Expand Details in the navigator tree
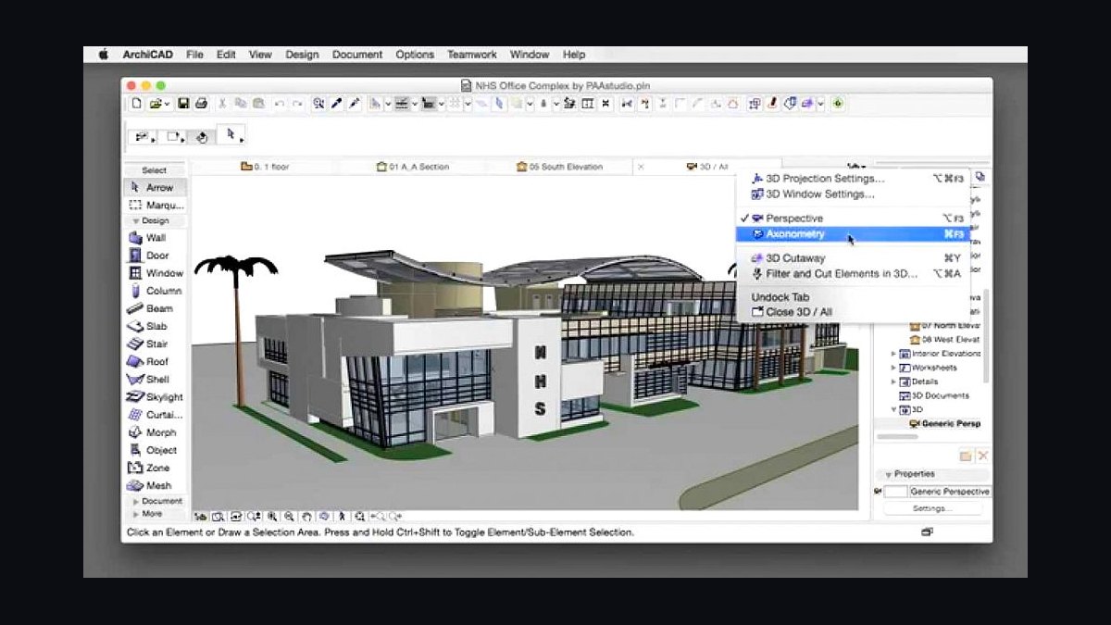The width and height of the screenshot is (1111, 625). [x=893, y=381]
